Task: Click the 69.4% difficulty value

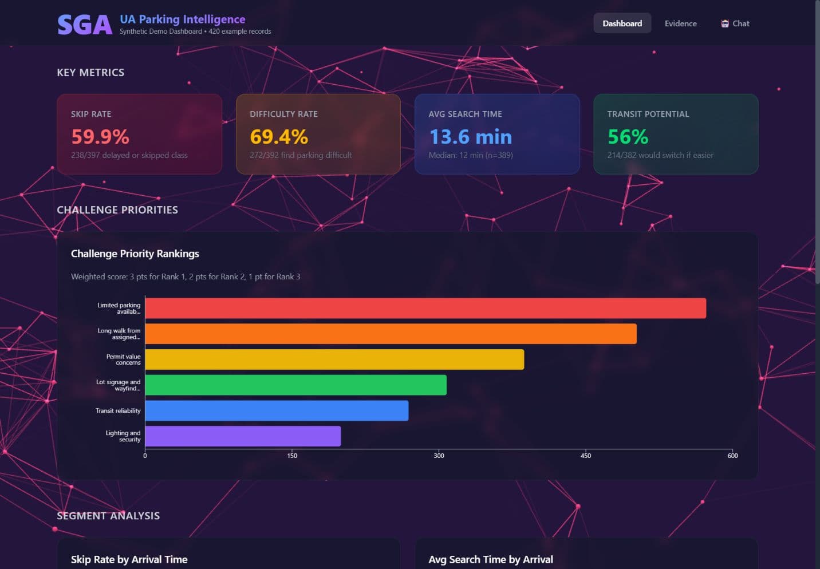Action: tap(279, 137)
